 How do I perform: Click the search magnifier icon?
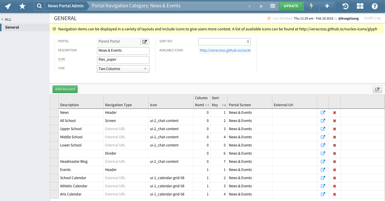click(x=39, y=6)
